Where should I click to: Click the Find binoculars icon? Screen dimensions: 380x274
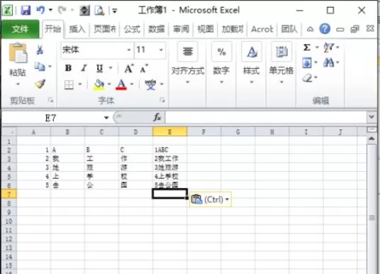[328, 62]
